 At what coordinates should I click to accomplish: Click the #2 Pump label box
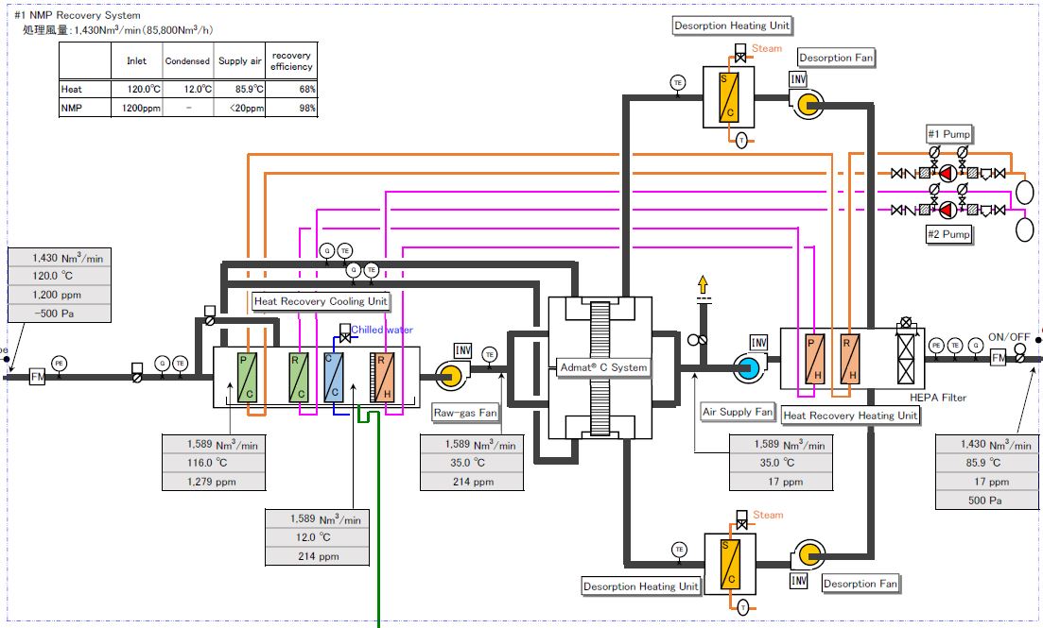(947, 234)
